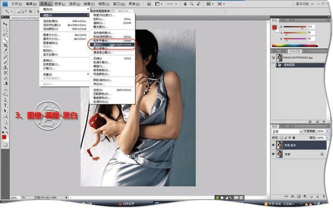The height and width of the screenshot is (208, 333).
Task: Select the Healing Brush tool
Action: click(x=5, y=57)
